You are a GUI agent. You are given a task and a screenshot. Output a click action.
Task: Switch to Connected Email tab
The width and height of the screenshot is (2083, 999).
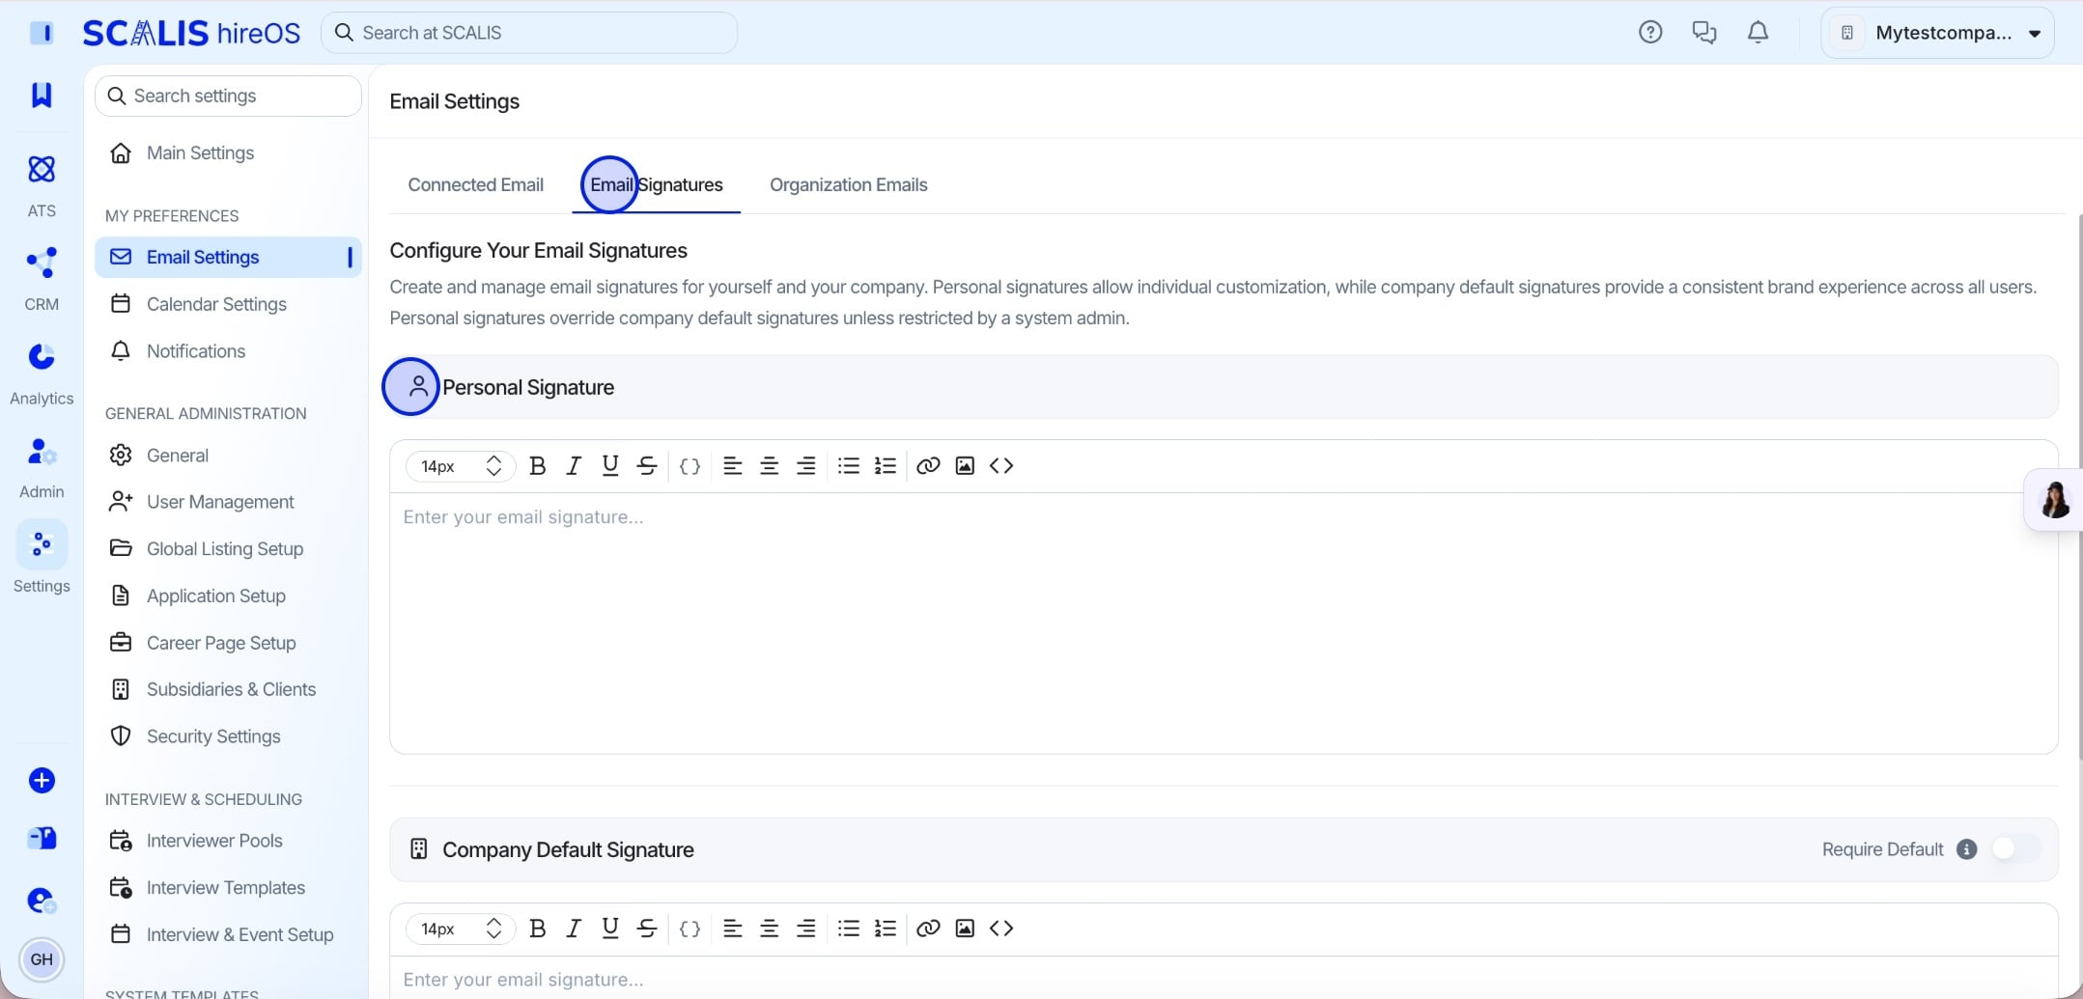pos(475,184)
